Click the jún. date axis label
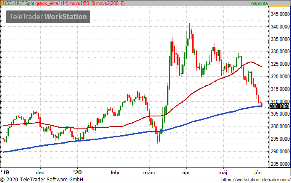Image resolution: width=291 pixels, height=183 pixels. tap(259, 173)
